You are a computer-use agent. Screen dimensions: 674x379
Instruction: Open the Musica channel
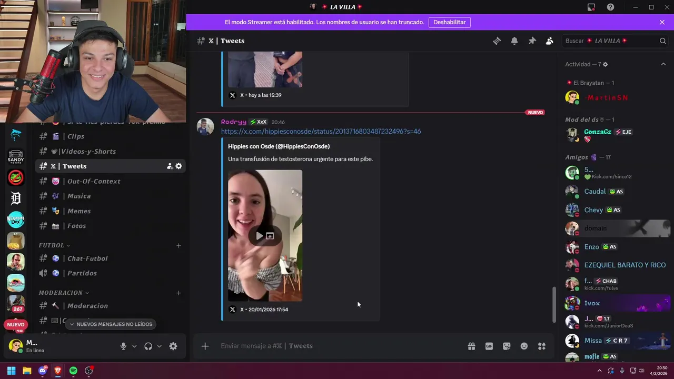coord(111,196)
